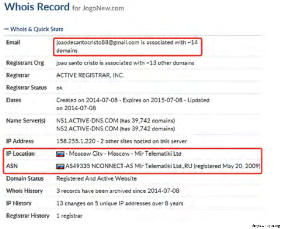Click the Russian flag beside Moscow City
281x229 pixels.
point(60,154)
